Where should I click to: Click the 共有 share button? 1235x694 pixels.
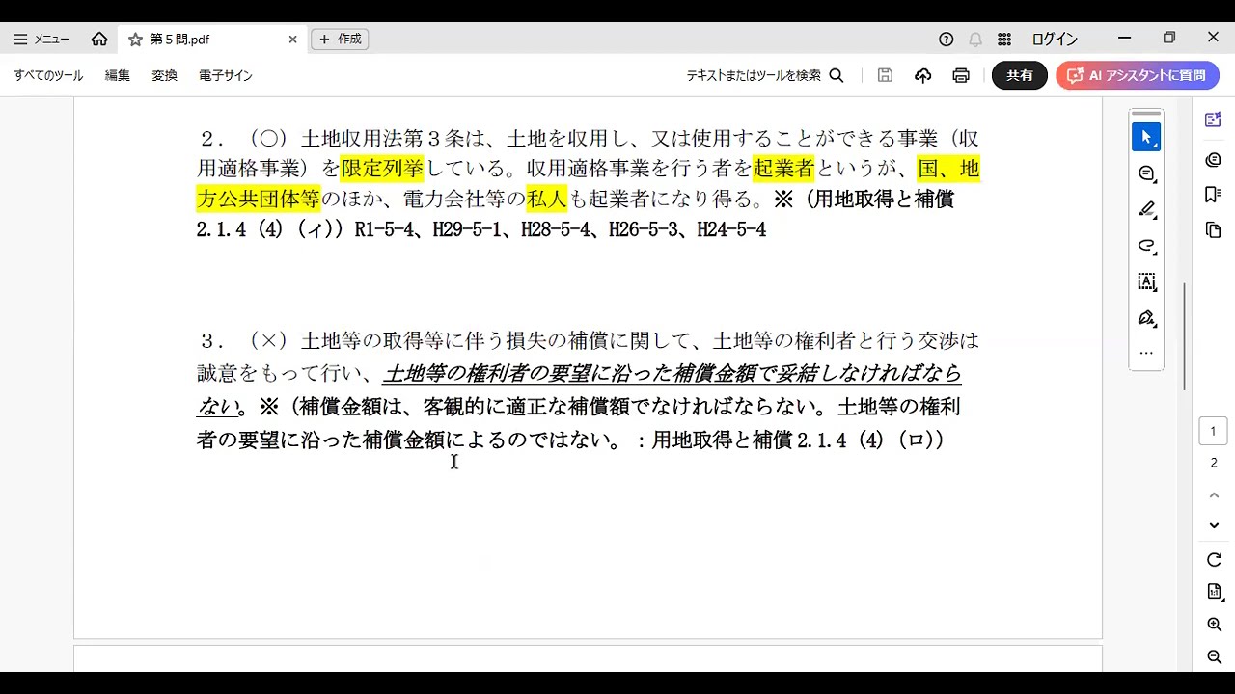click(1020, 75)
